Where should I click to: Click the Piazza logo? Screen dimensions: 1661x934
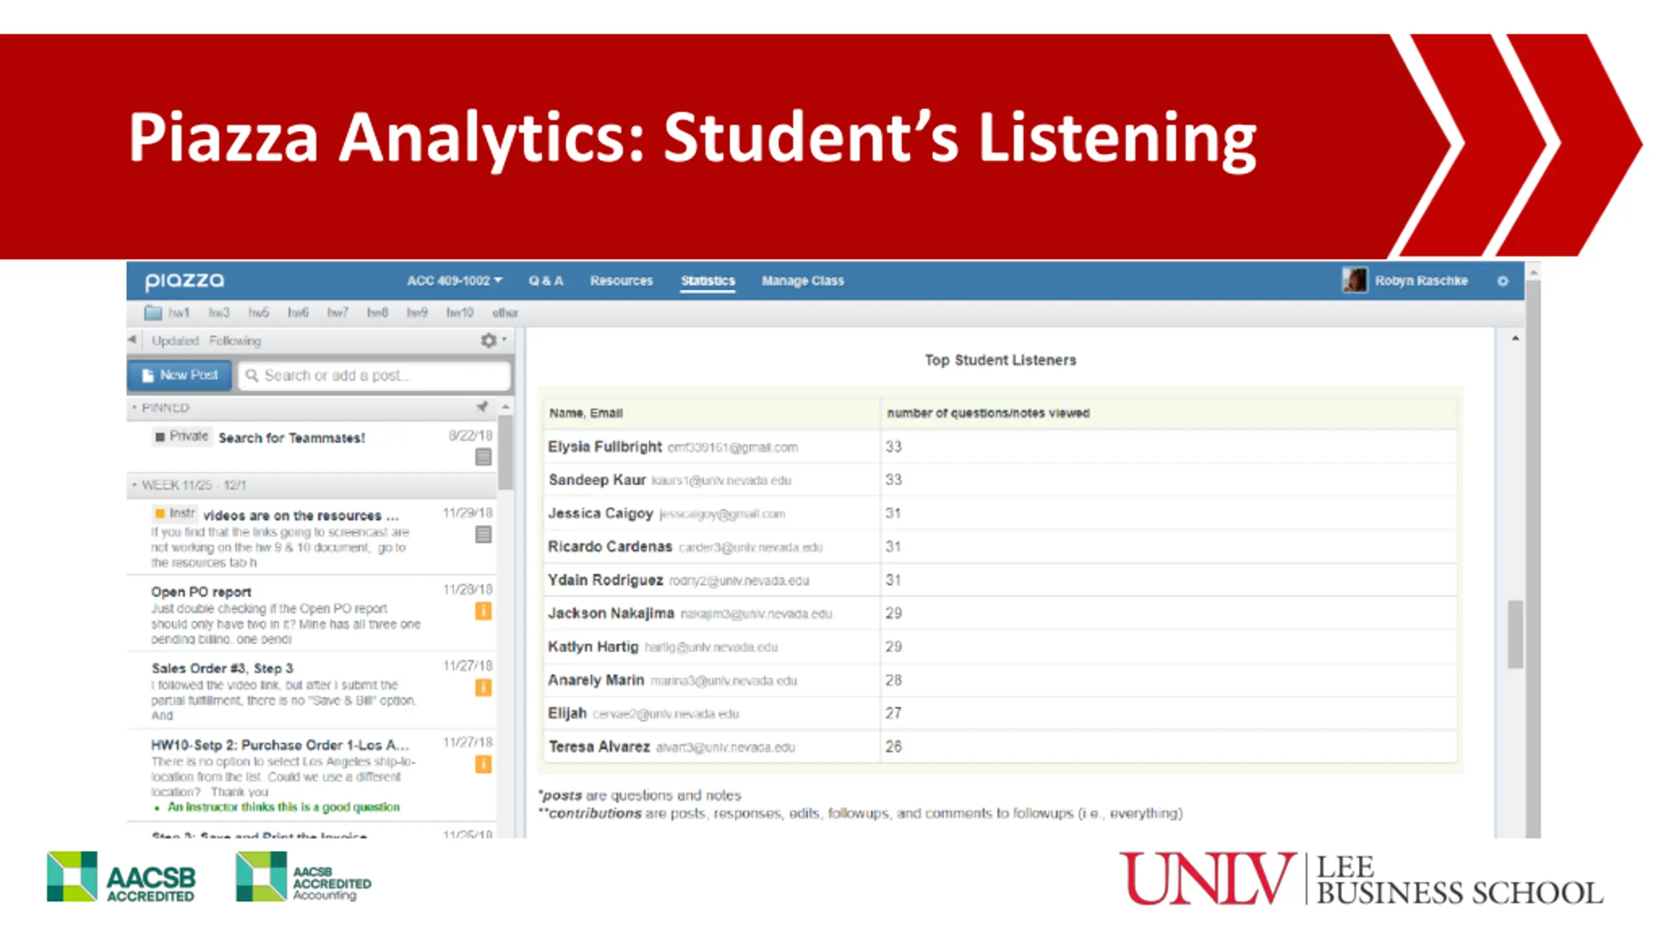point(184,281)
